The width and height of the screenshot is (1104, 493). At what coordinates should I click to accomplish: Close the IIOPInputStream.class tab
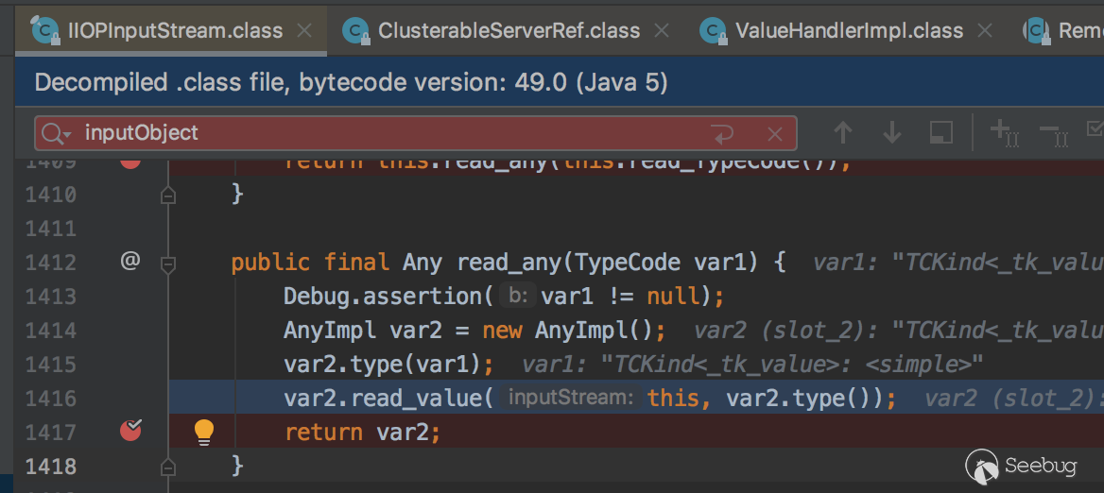tap(304, 30)
